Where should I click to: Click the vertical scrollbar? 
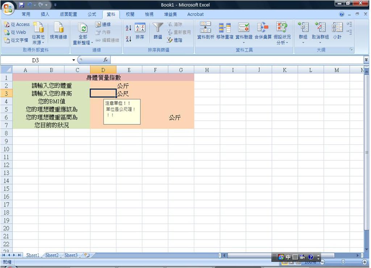click(367, 153)
